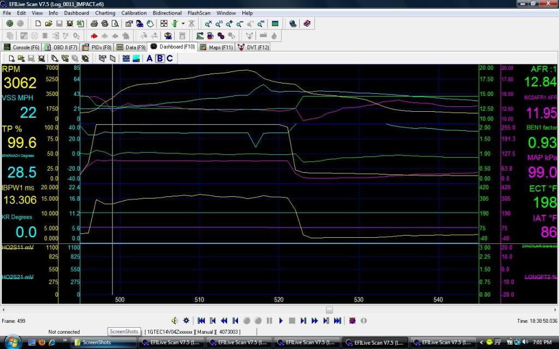Click the zoom in magnifier with plus sign

pyautogui.click(x=229, y=23)
